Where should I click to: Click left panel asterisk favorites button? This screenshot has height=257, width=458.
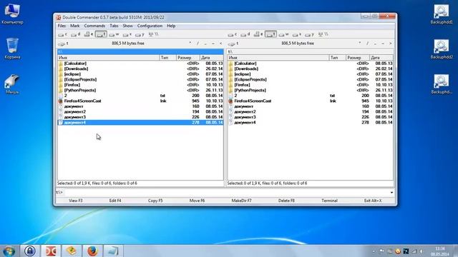[190, 44]
